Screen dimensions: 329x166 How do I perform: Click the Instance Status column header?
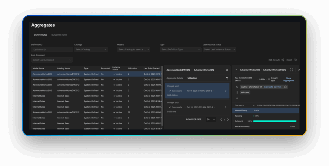click(116, 68)
